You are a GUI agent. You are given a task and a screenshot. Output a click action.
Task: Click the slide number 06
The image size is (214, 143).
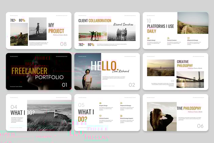(x=200, y=126)
